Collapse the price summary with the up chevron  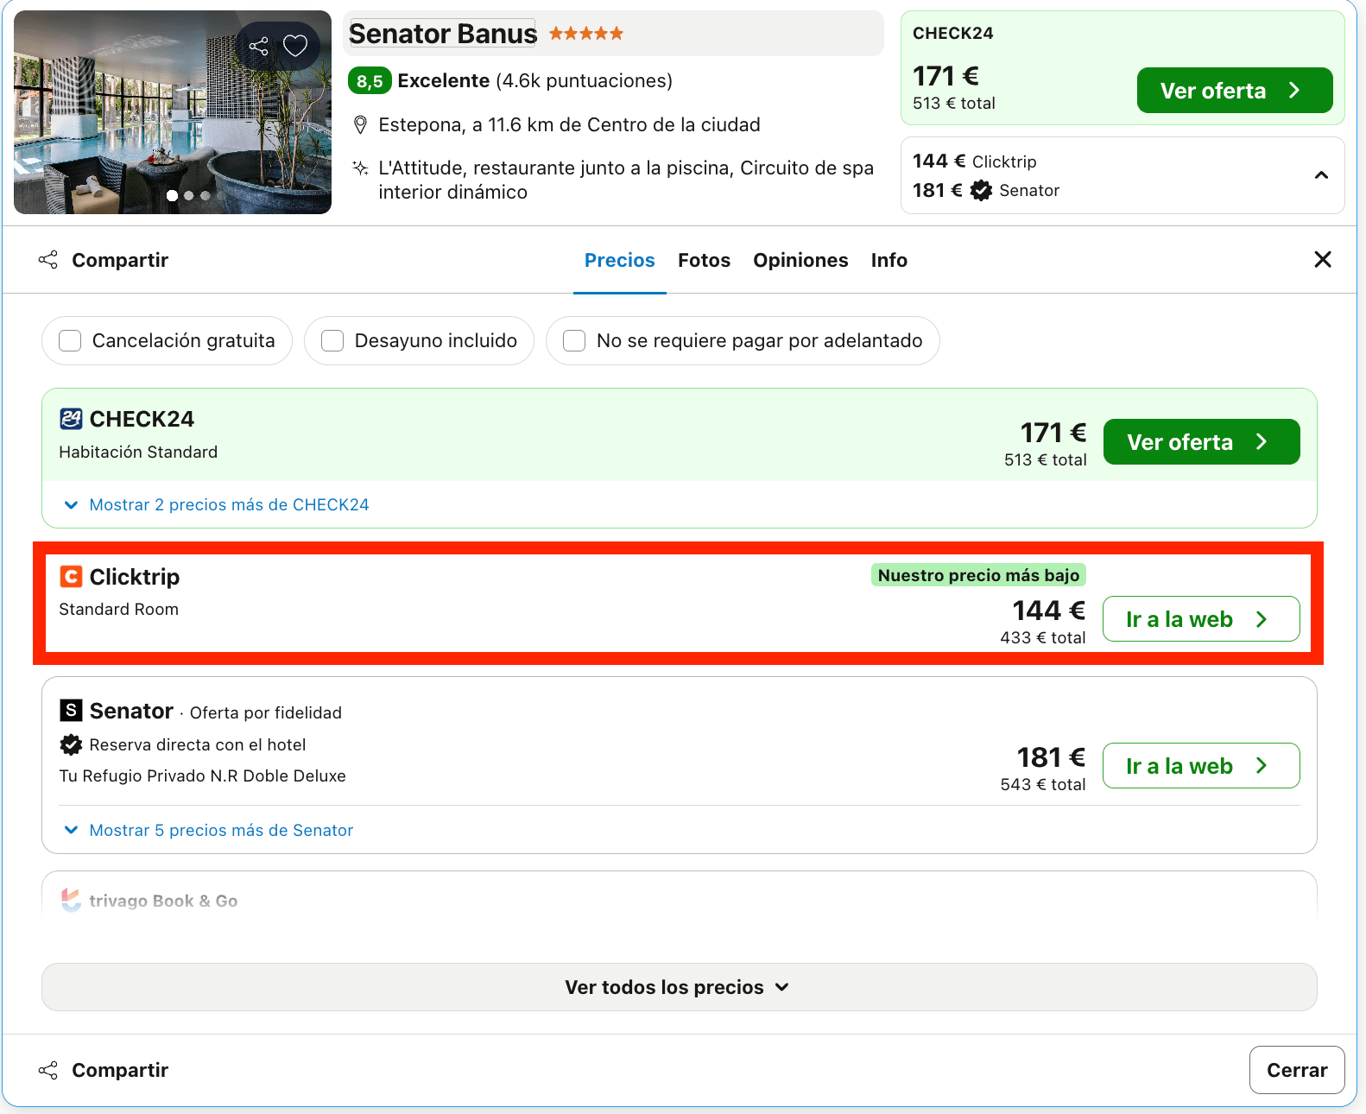(x=1321, y=175)
